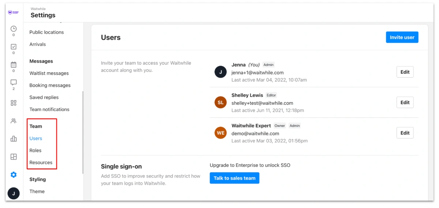
Task: Click Jenna's J avatar in users list
Action: click(x=221, y=72)
